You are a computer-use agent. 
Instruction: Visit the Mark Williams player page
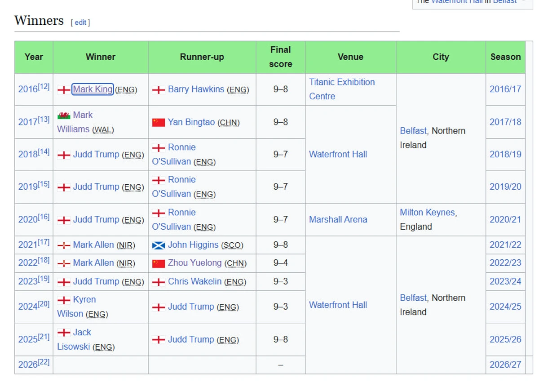[75, 122]
